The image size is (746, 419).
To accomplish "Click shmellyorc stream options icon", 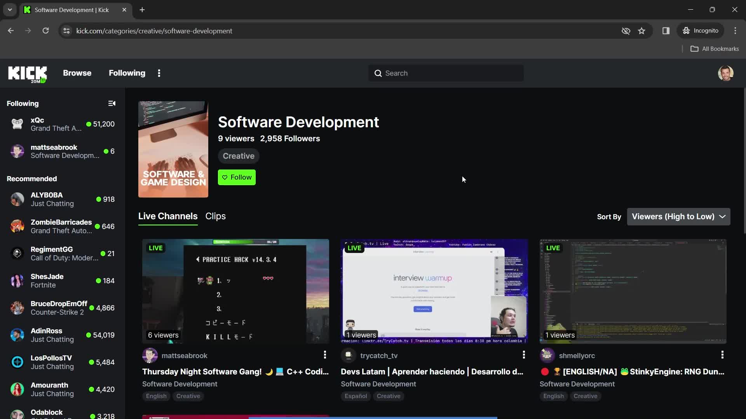I will [x=722, y=355].
